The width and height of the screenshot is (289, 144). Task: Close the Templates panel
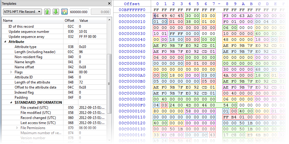click(109, 3)
